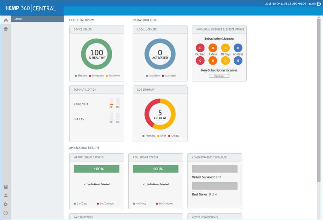Open the settings gear icon
The height and width of the screenshot is (220, 323).
coord(5,204)
